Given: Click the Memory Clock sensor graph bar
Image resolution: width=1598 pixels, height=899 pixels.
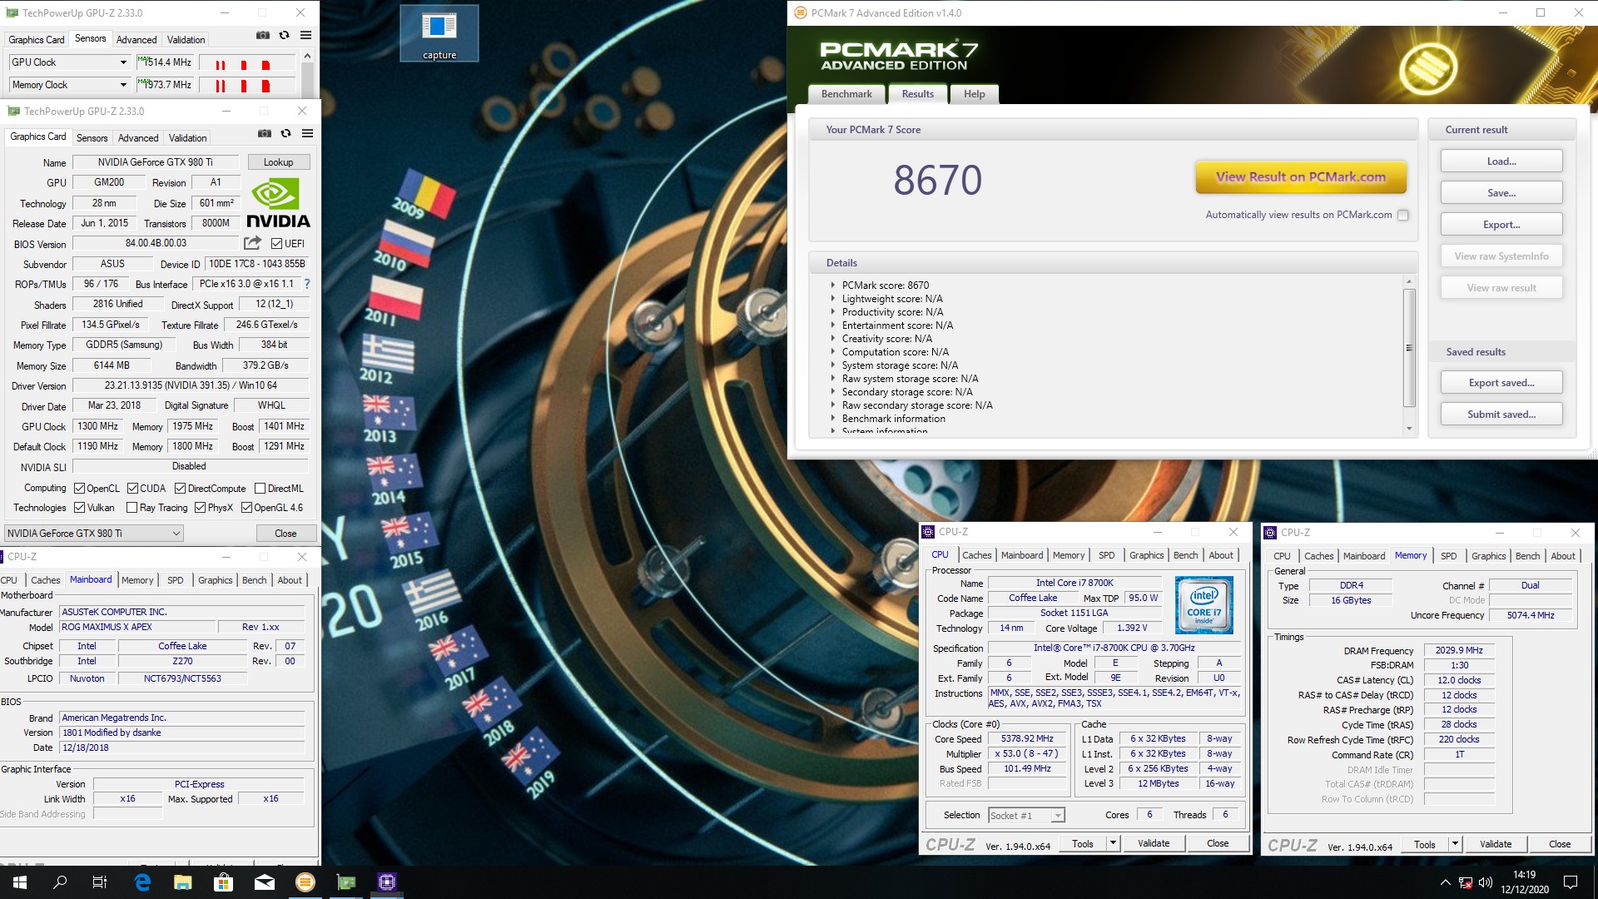Looking at the screenshot, I should click(x=246, y=85).
